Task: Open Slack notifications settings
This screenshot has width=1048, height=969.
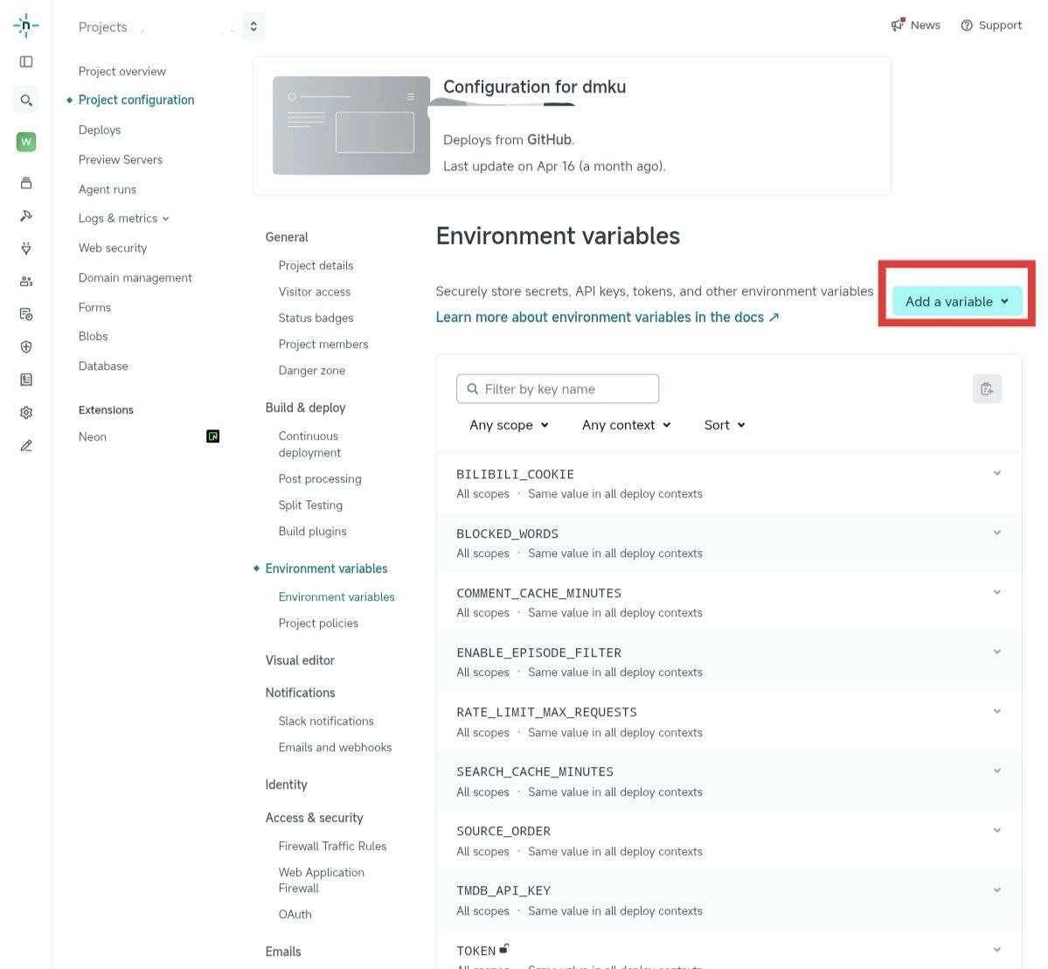Action: pos(325,721)
